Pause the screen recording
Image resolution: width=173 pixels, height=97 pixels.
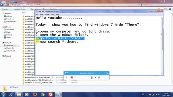[x=66, y=78]
